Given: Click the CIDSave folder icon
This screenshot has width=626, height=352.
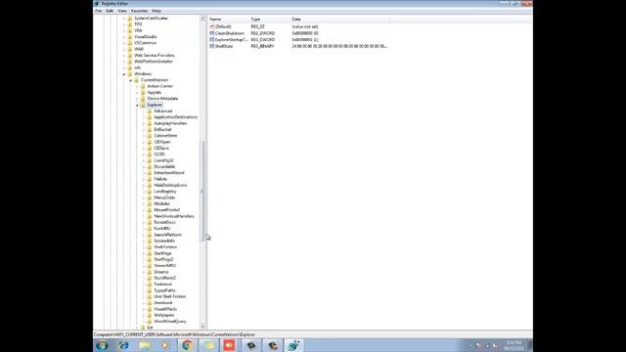Looking at the screenshot, I should click(x=150, y=148).
